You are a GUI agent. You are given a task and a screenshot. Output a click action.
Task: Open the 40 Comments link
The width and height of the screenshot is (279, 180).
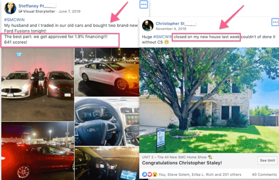tap(264, 174)
